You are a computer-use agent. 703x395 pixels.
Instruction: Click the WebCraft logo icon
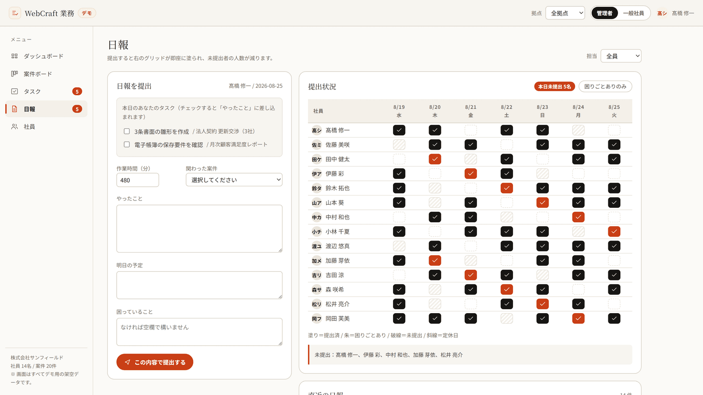tap(15, 13)
